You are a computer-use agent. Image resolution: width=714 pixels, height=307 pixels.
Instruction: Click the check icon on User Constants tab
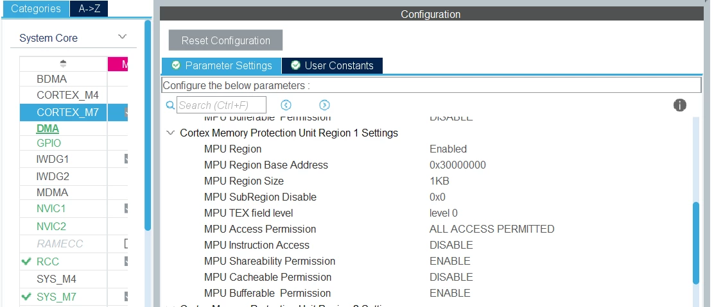click(295, 65)
